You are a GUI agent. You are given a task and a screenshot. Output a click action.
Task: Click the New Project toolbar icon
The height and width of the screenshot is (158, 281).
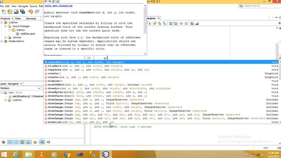(x=10, y=12)
